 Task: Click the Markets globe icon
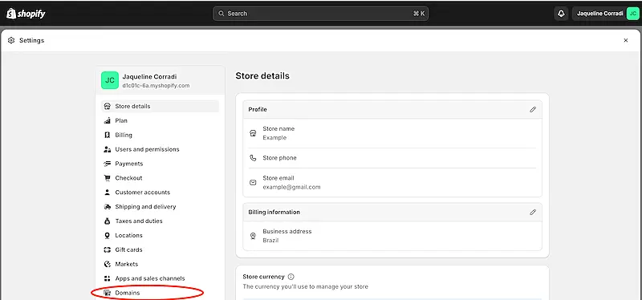pos(108,264)
